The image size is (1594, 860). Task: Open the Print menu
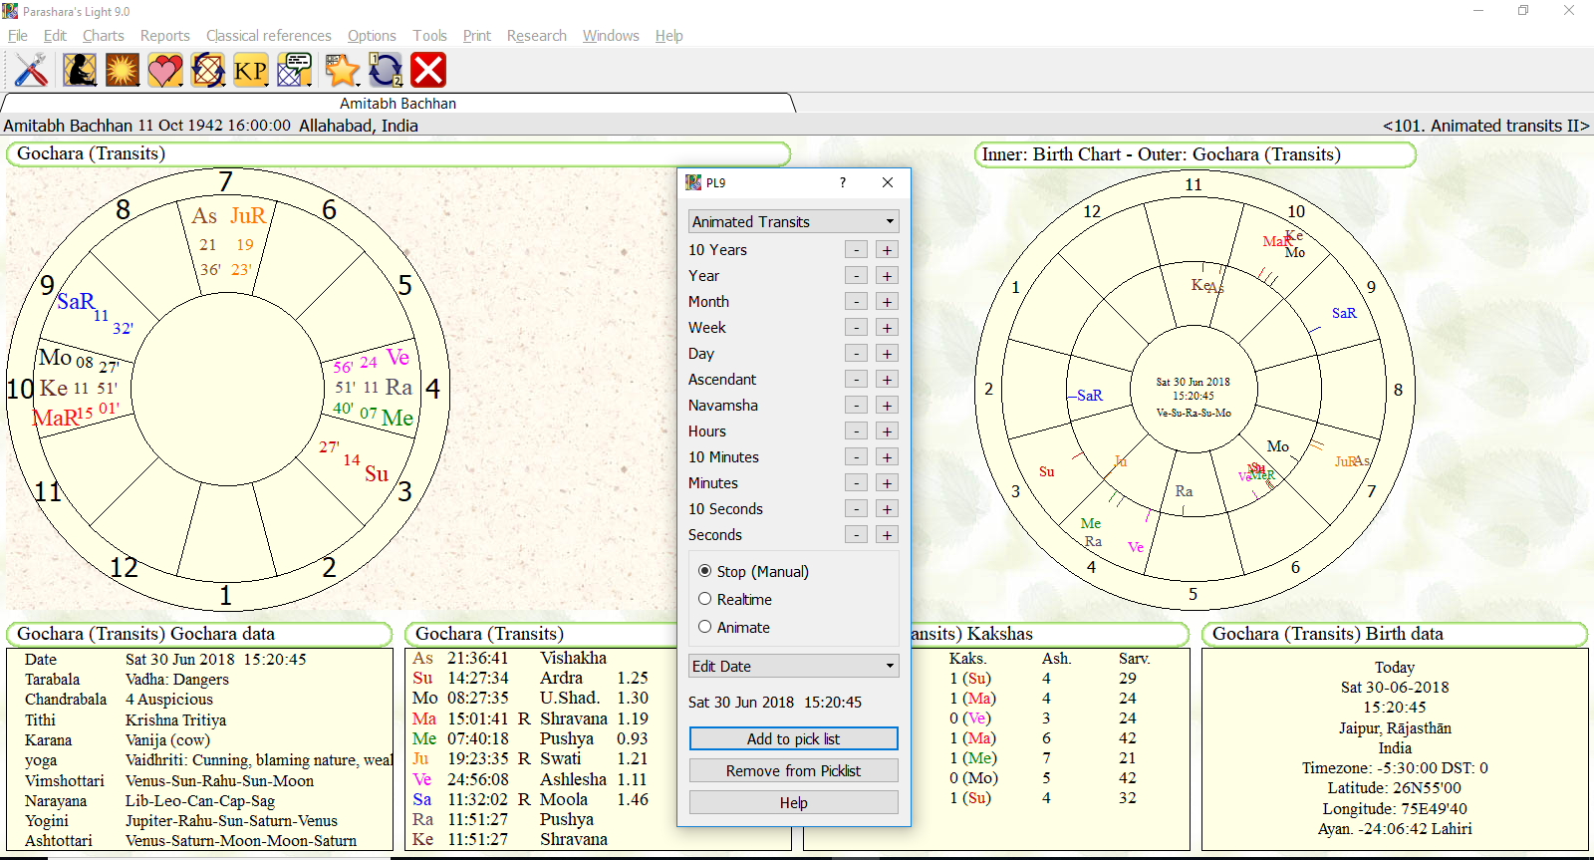(x=477, y=36)
